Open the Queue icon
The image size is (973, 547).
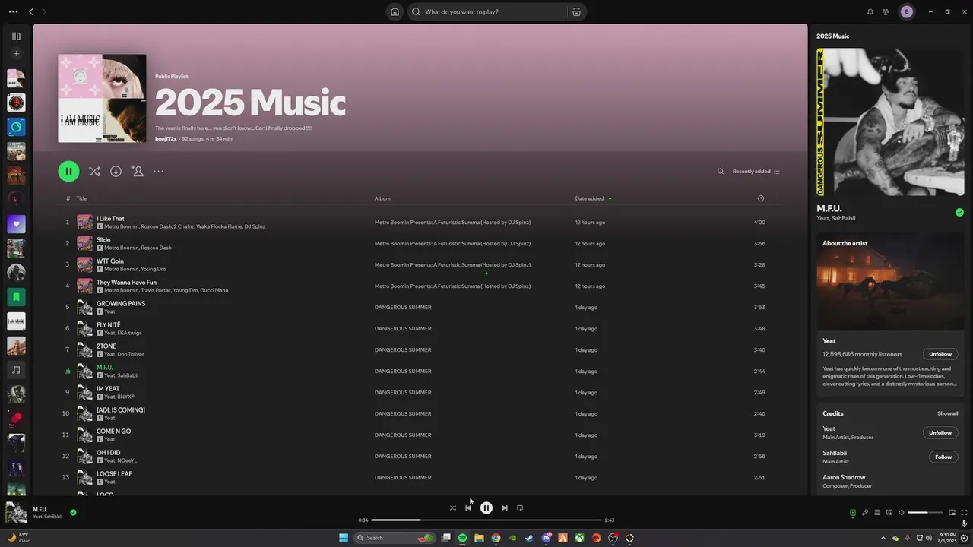tap(876, 512)
